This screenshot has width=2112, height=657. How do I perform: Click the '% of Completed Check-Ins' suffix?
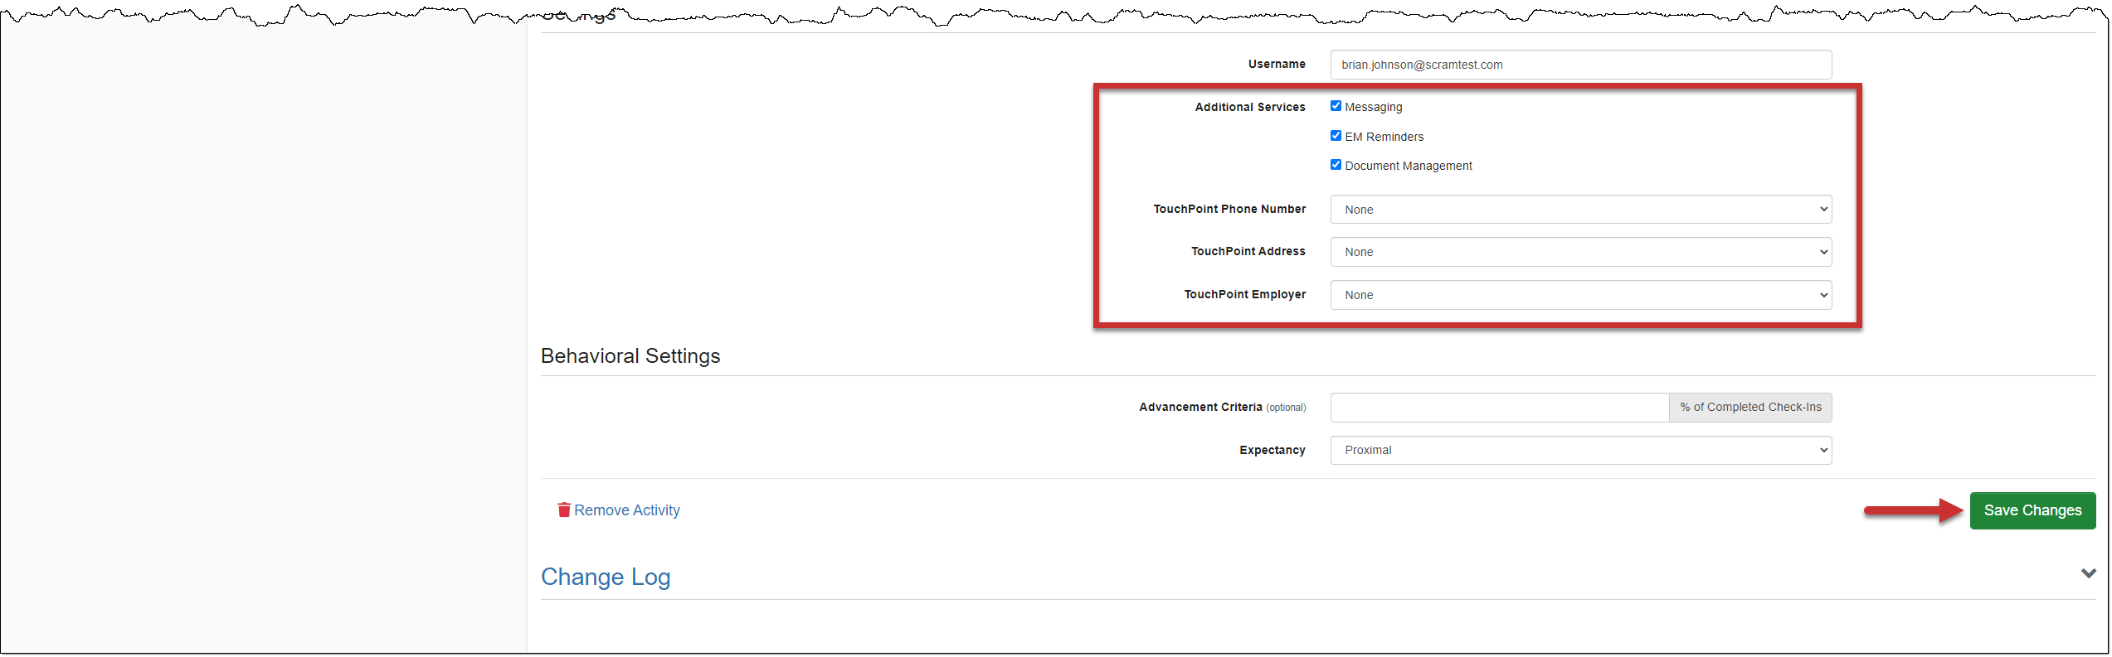1750,408
